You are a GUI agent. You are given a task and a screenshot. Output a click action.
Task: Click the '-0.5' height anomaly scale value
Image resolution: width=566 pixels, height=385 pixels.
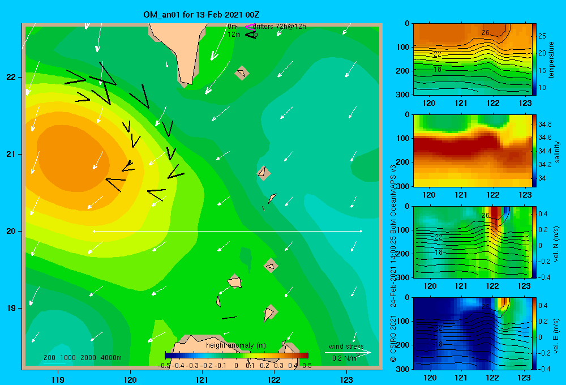coord(164,366)
